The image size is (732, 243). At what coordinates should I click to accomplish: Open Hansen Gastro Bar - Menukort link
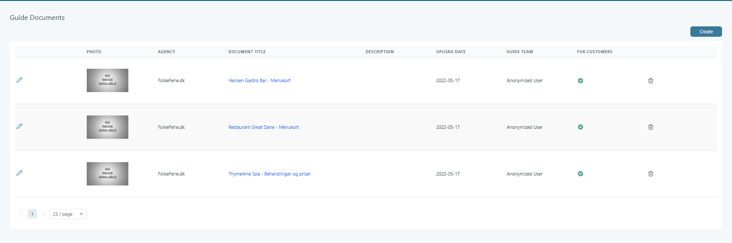click(x=259, y=81)
